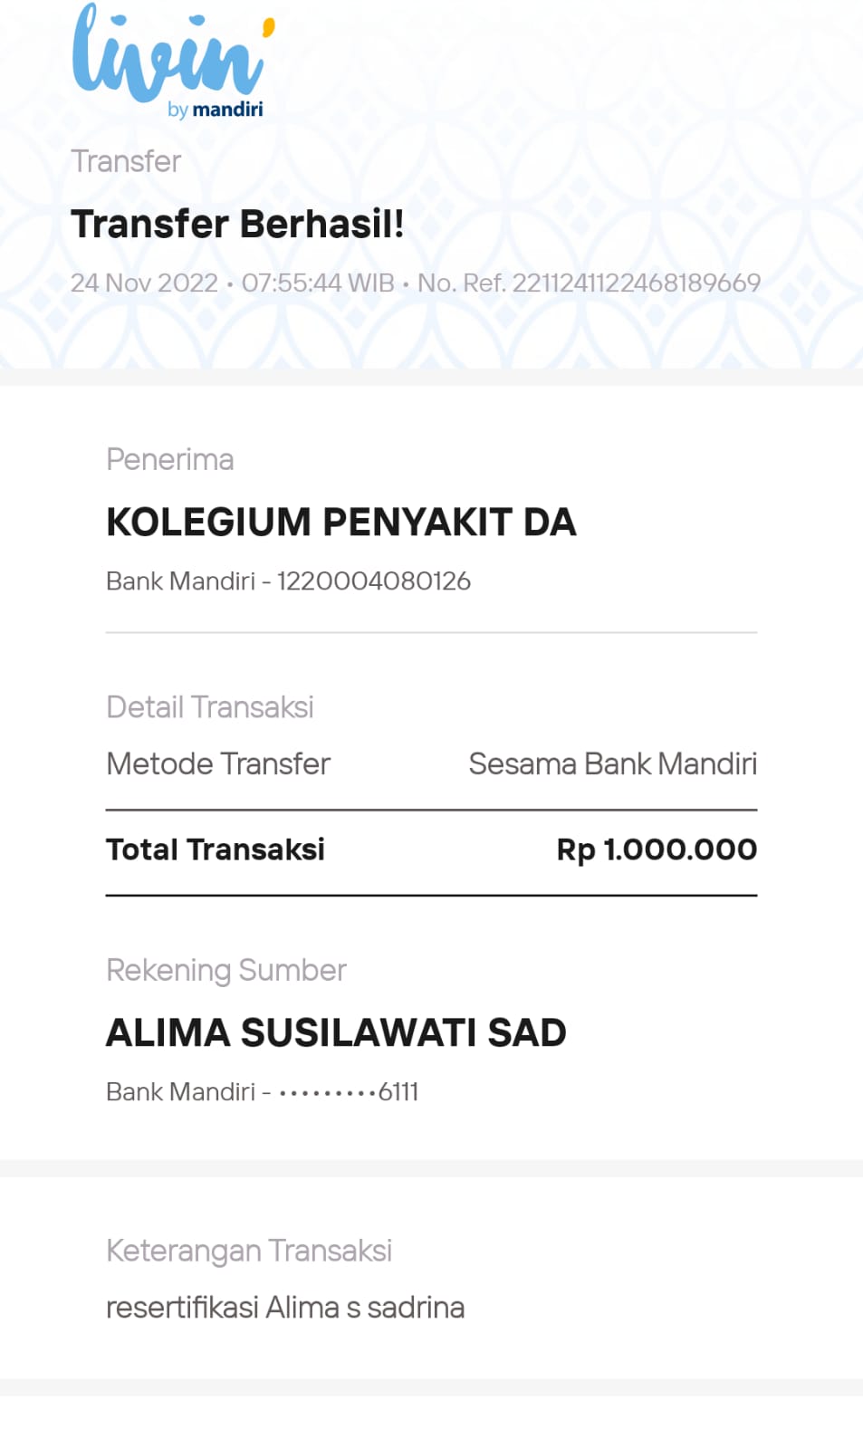Click the "Sesama Bank Mandiri" method value
The height and width of the screenshot is (1449, 863).
[x=612, y=764]
